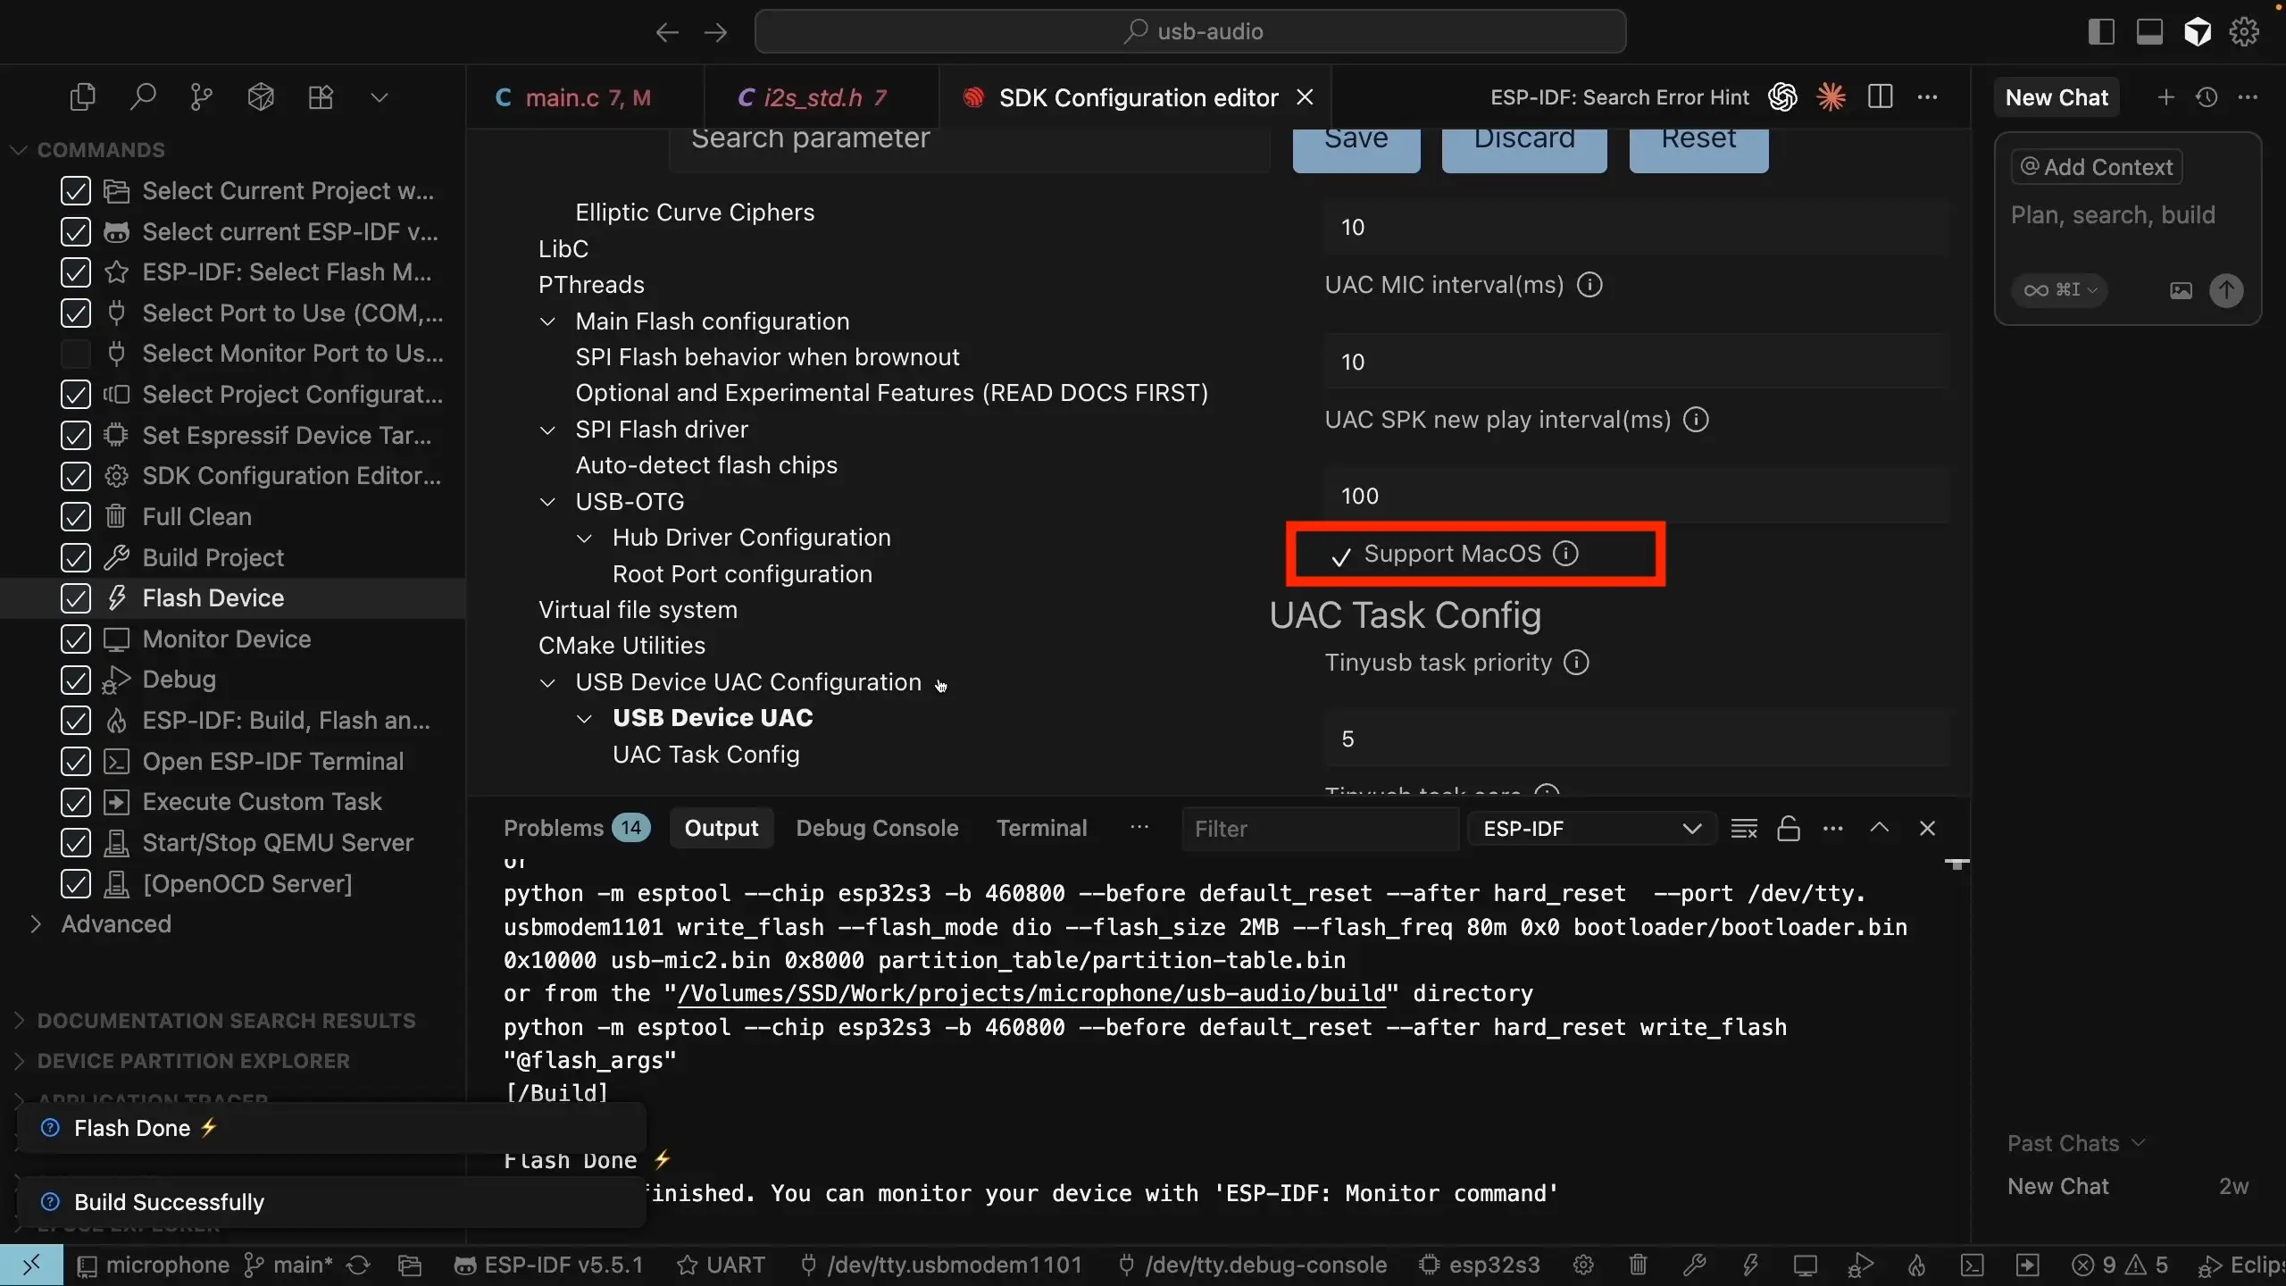Viewport: 2286px width, 1286px height.
Task: Uncheck the Support MacOS checkbox
Action: point(1340,555)
